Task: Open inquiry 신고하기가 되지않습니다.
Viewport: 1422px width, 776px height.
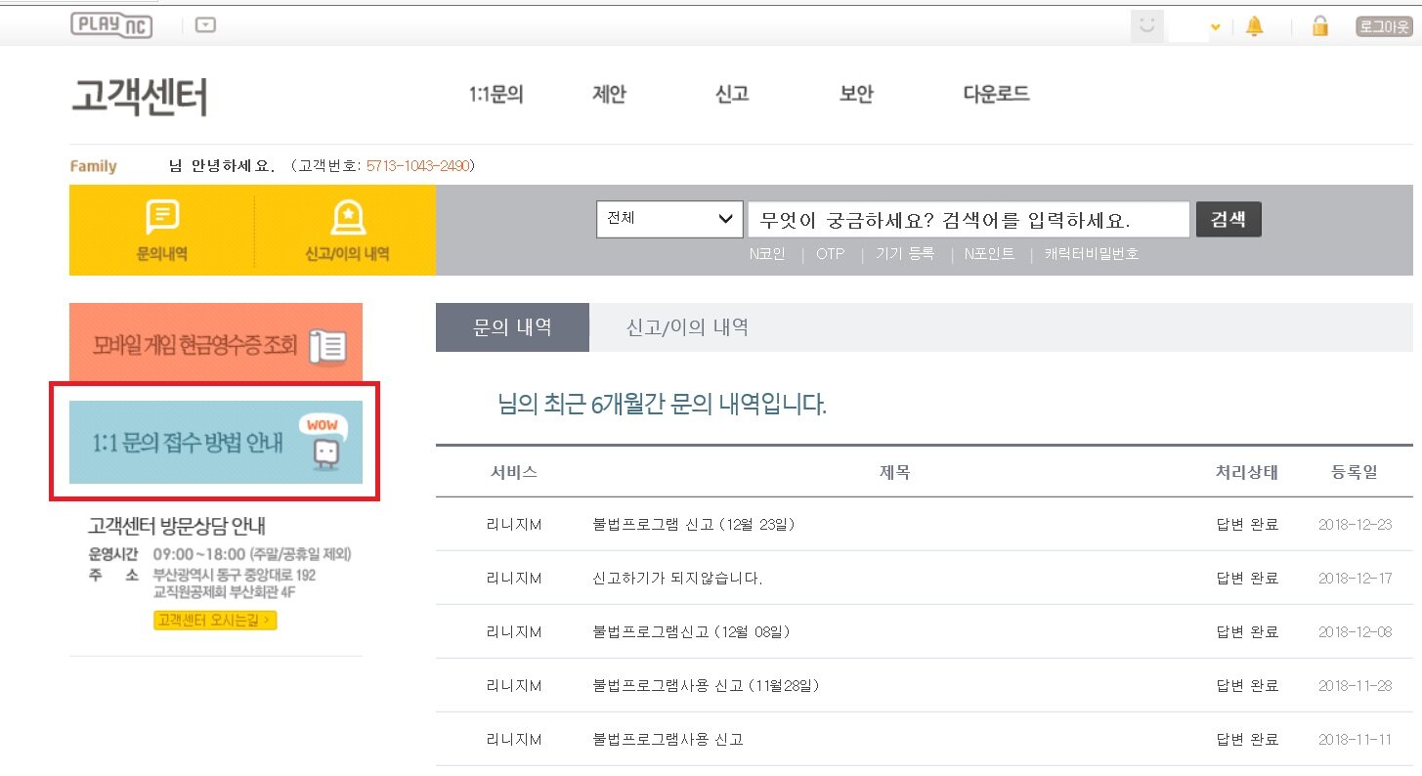Action: tap(677, 578)
